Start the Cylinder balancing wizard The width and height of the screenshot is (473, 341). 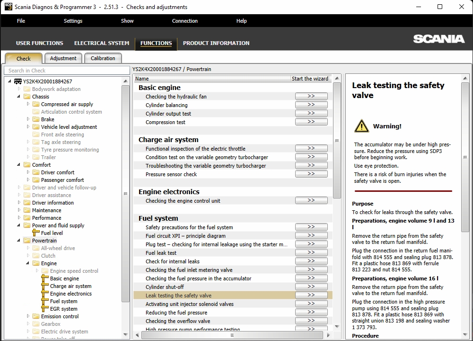tap(311, 105)
